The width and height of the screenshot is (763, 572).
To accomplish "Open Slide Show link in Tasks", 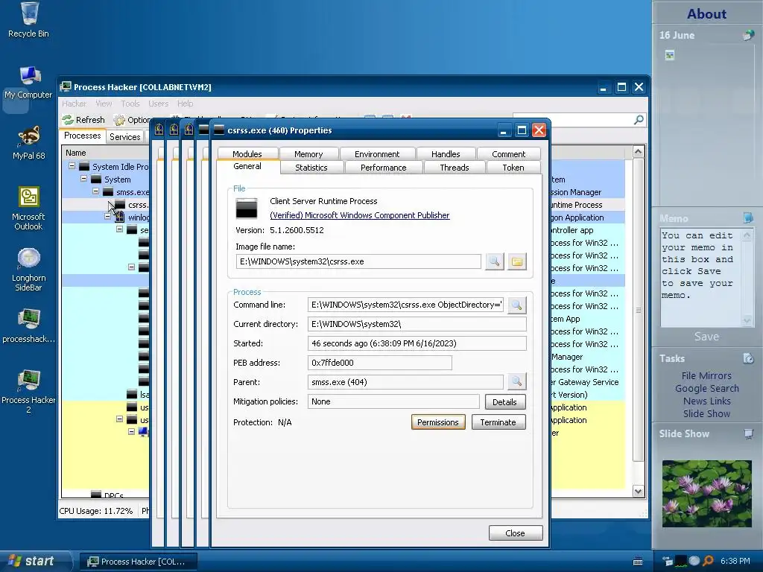I will [x=706, y=413].
